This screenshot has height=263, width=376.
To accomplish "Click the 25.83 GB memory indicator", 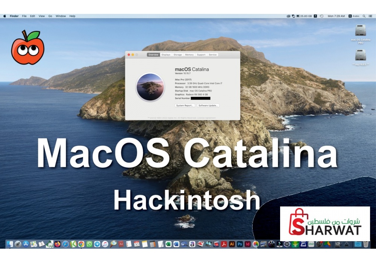I will [304, 16].
